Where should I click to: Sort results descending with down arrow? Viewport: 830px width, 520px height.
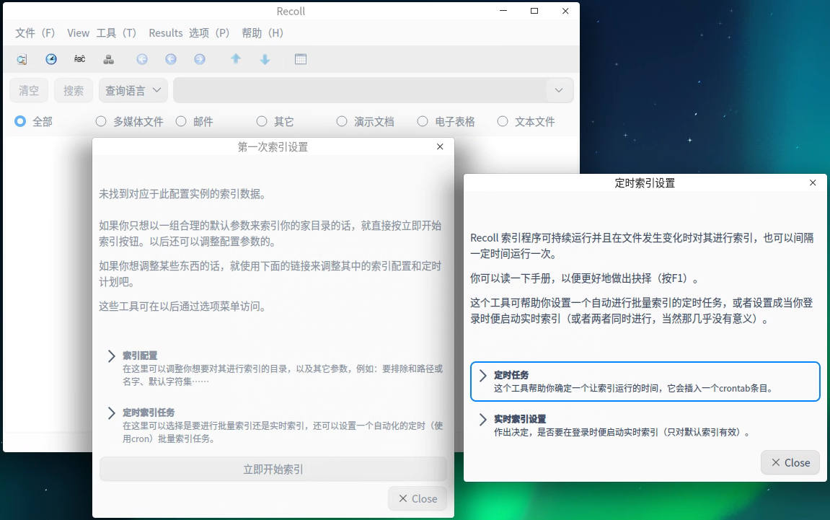[265, 59]
